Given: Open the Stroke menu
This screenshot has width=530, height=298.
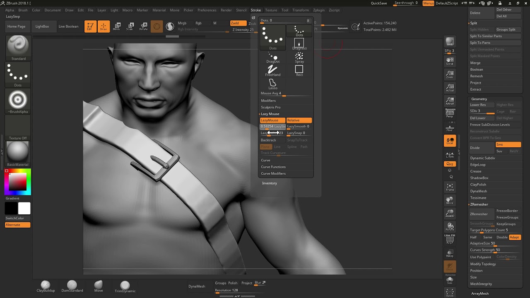Looking at the screenshot, I should (256, 10).
